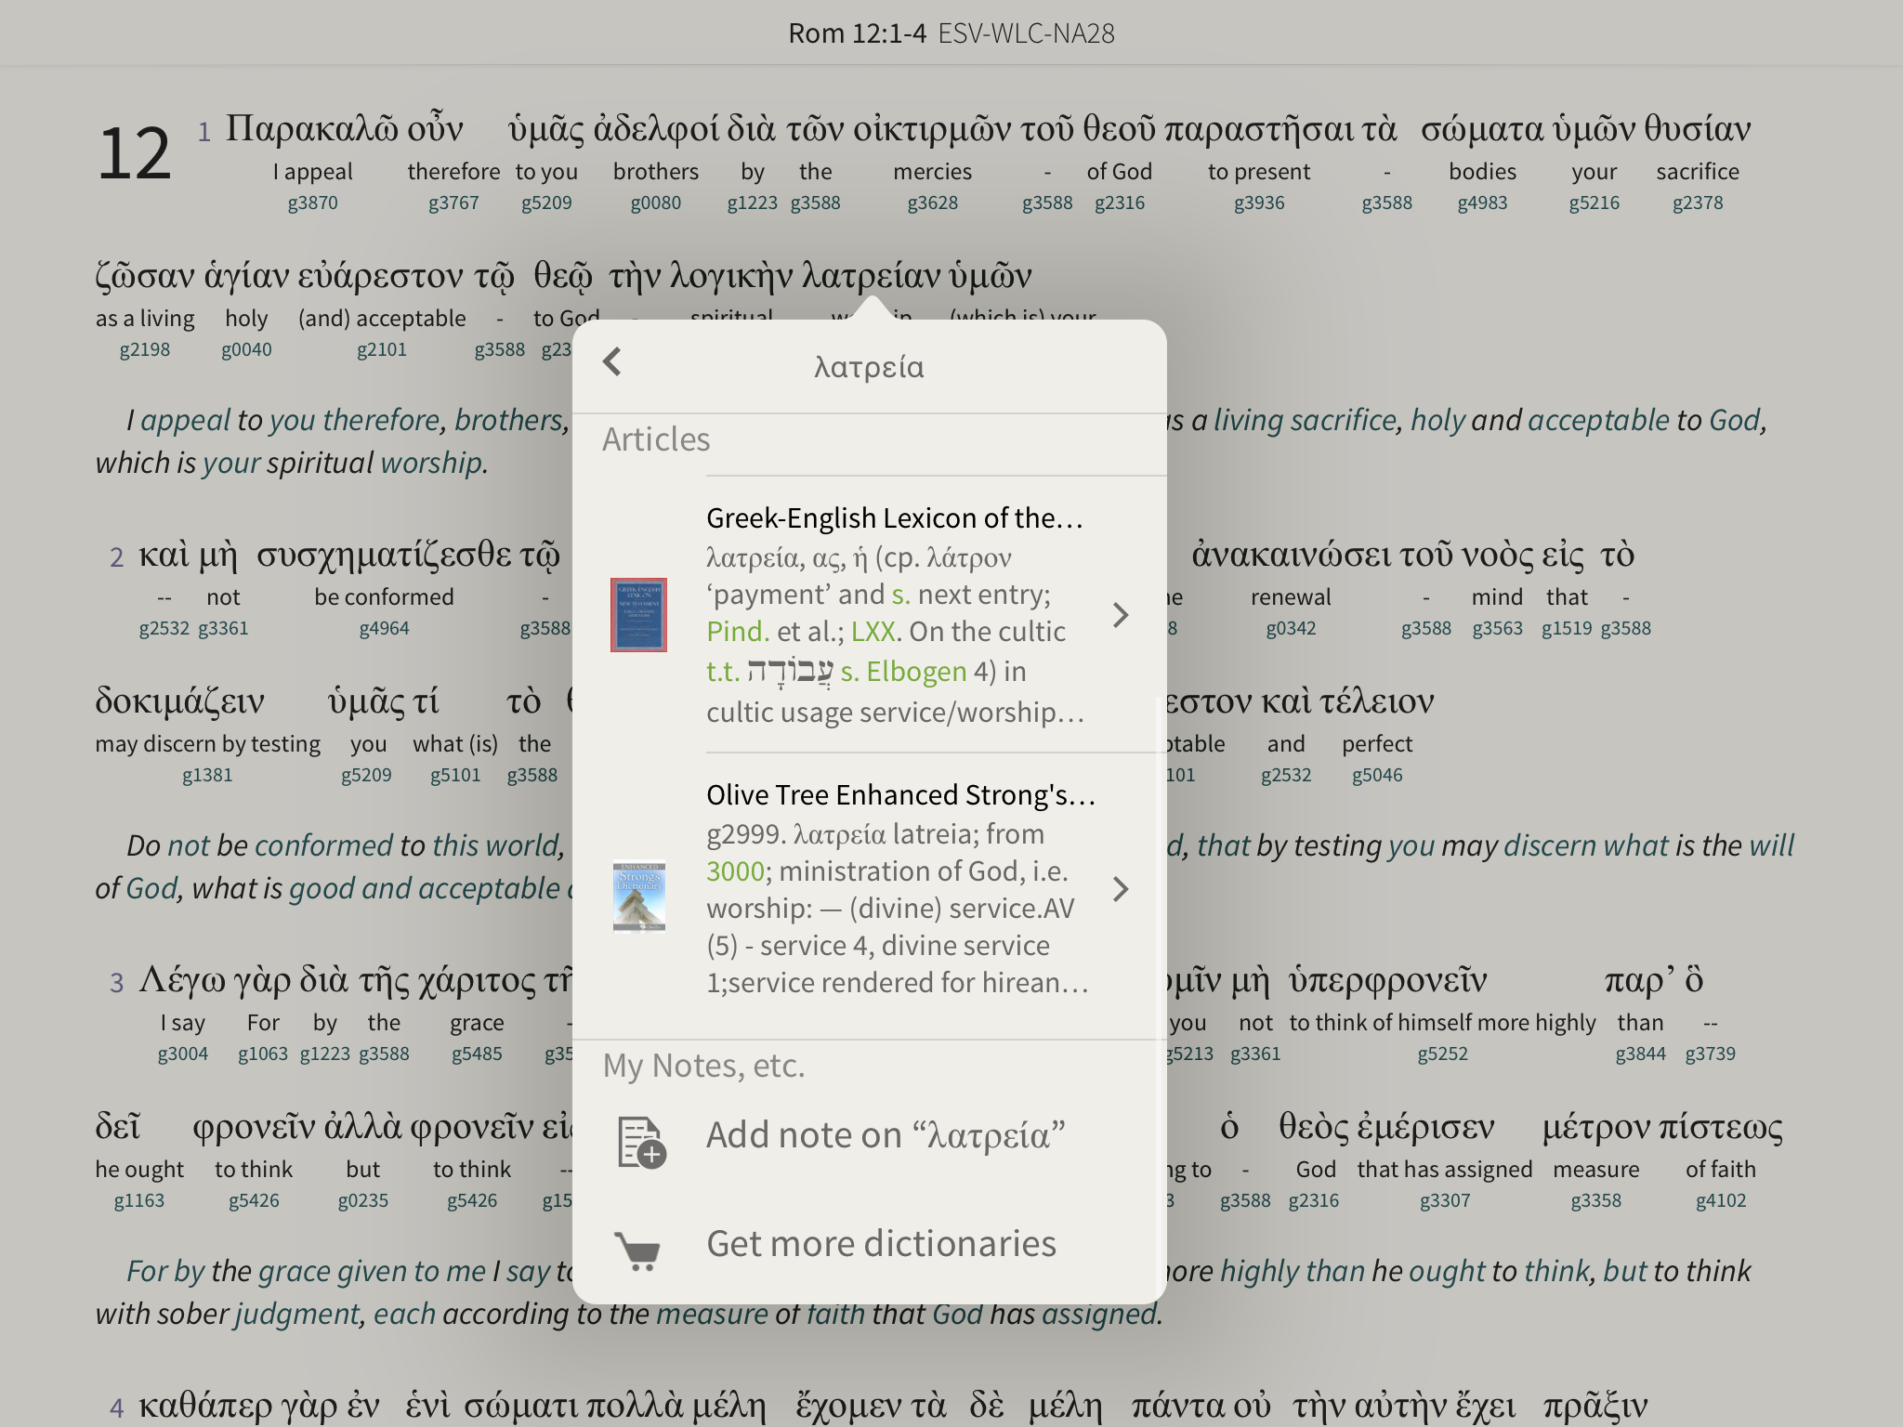This screenshot has height=1427, width=1903.
Task: Select Add note on "λατρεία"
Action: (885, 1135)
